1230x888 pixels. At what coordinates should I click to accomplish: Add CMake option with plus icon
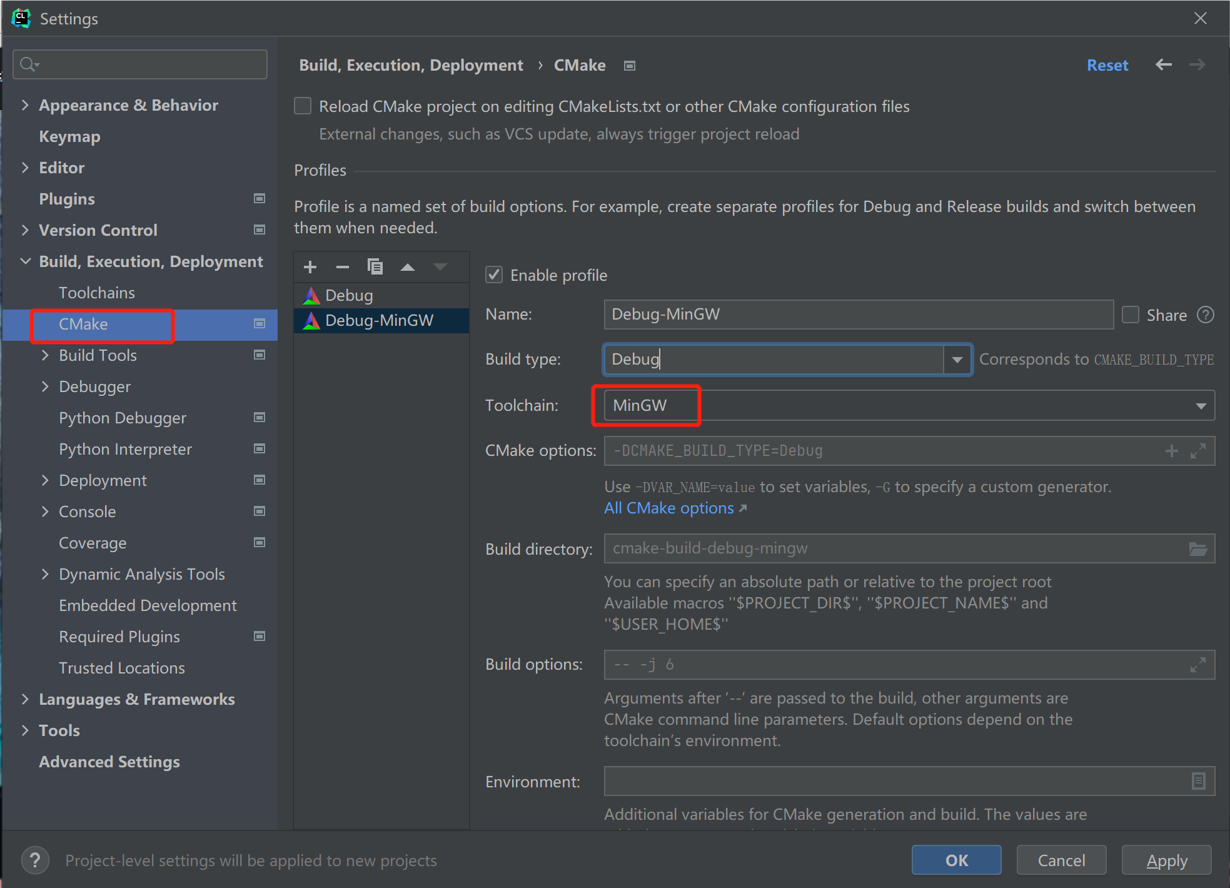coord(1171,451)
